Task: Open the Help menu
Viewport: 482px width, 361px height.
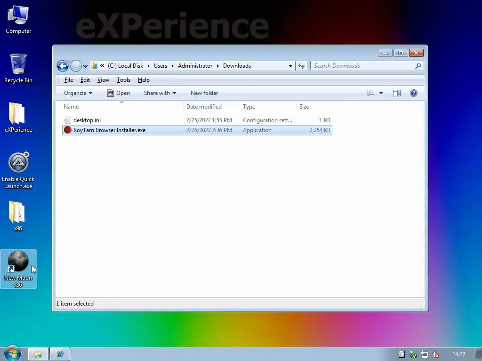Action: pos(144,80)
